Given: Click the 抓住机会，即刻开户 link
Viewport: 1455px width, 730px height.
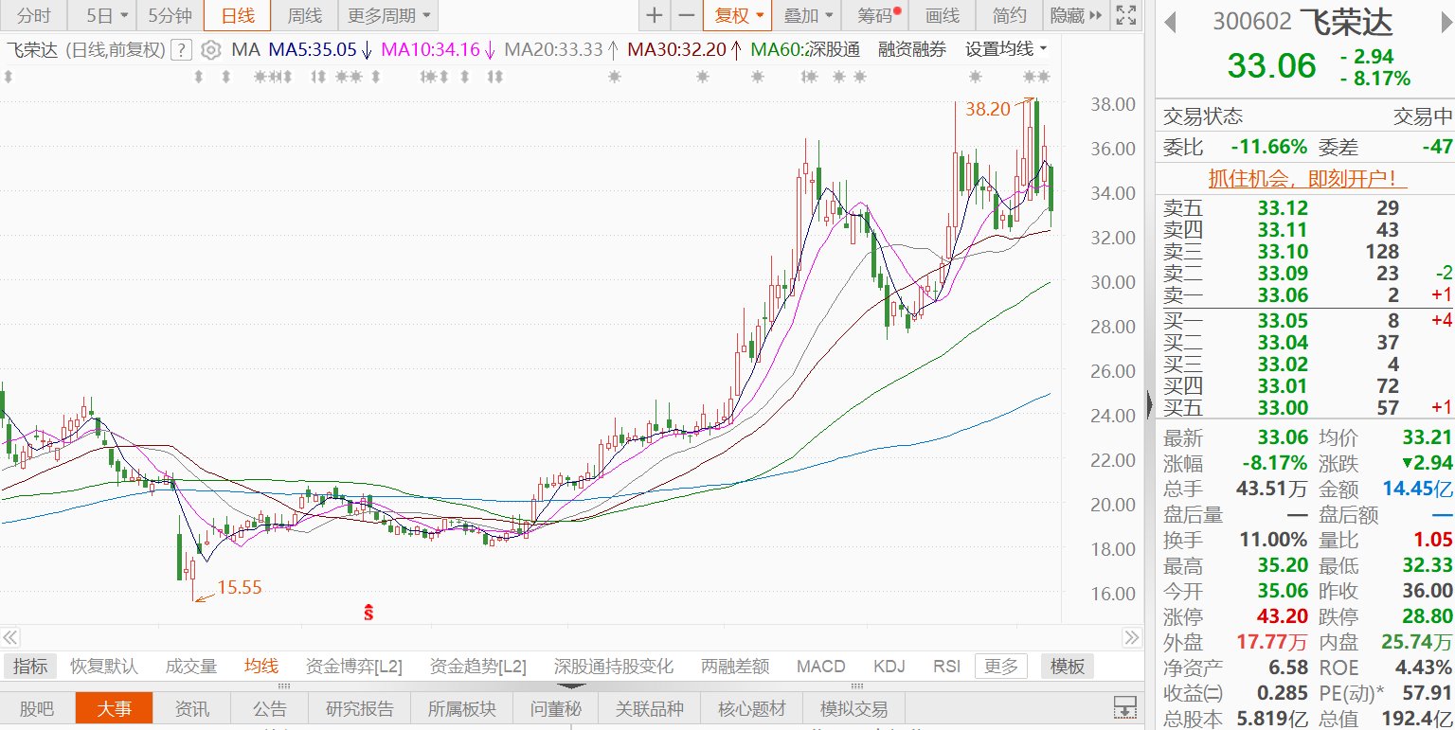Looking at the screenshot, I should coord(1305,178).
